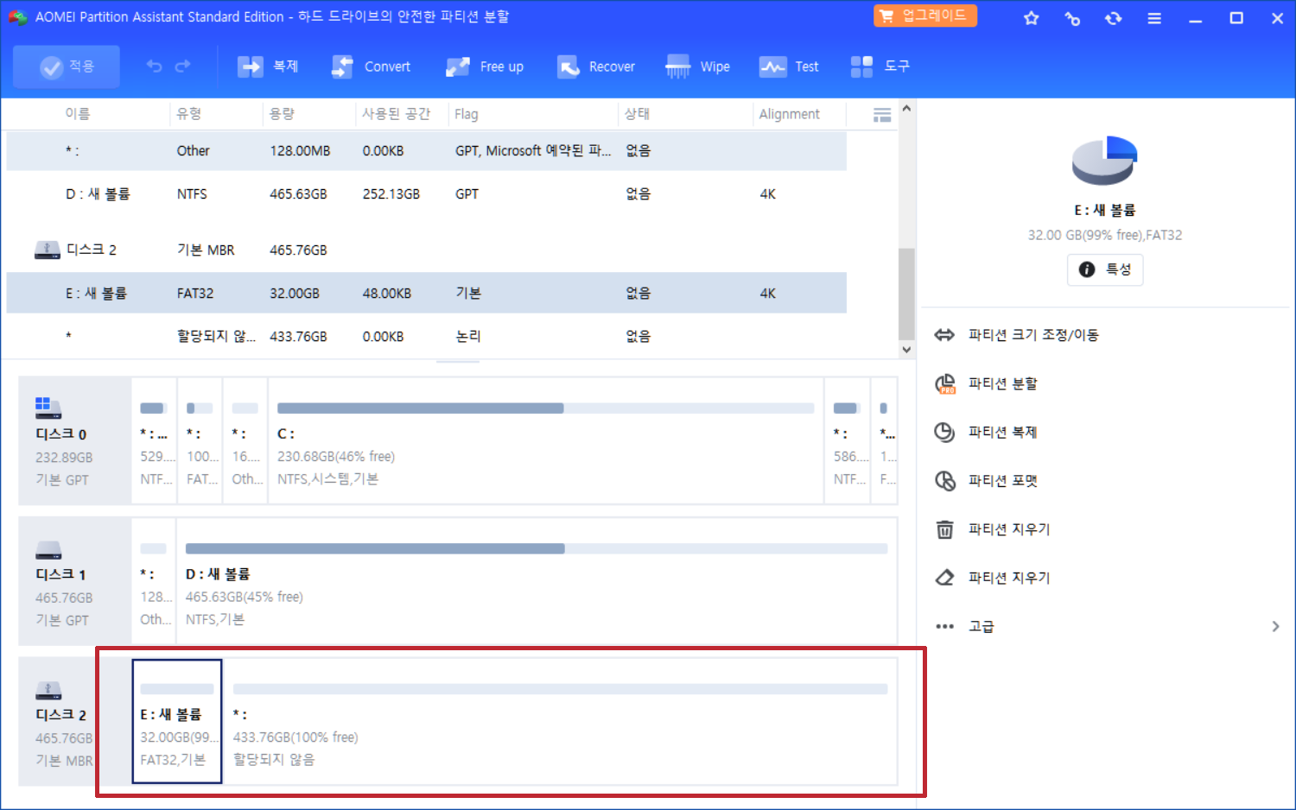Click the 파티션 지우기 trash icon
Image resolution: width=1296 pixels, height=810 pixels.
tap(944, 528)
